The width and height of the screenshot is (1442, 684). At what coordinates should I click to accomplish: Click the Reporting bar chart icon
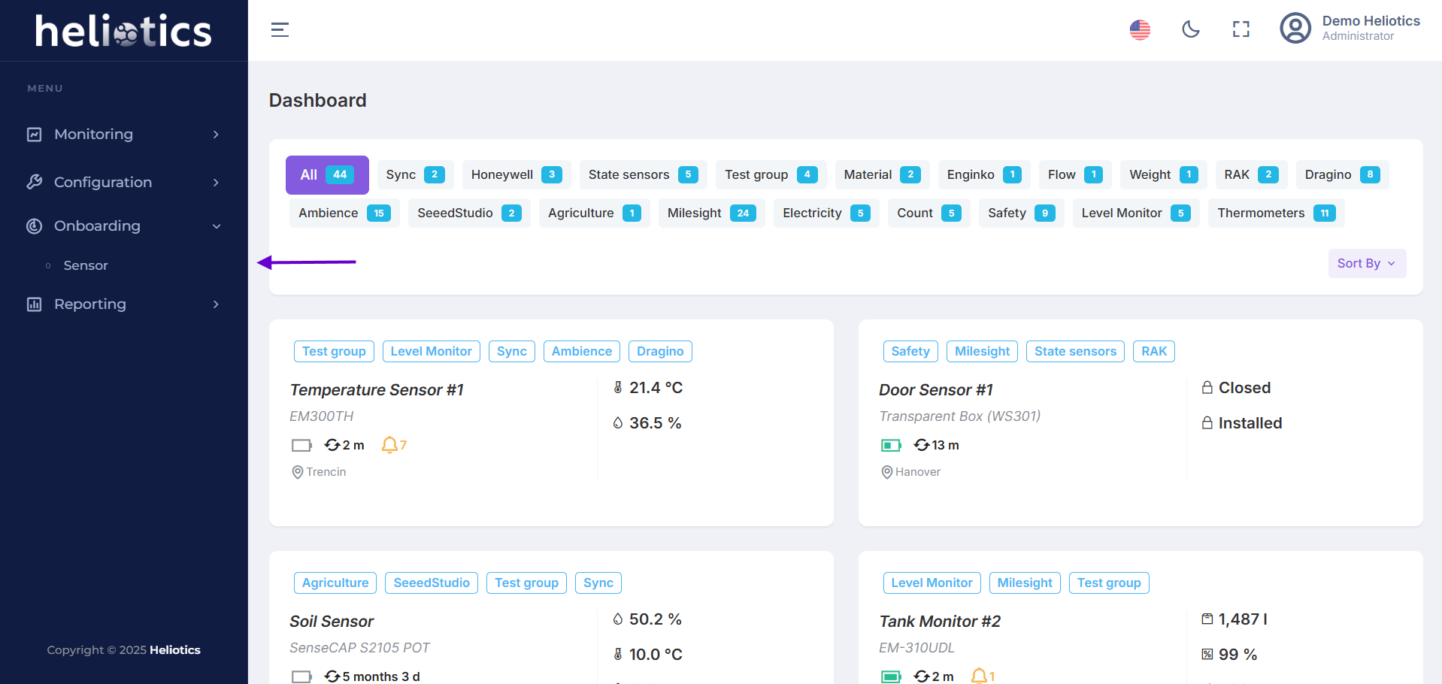35,304
